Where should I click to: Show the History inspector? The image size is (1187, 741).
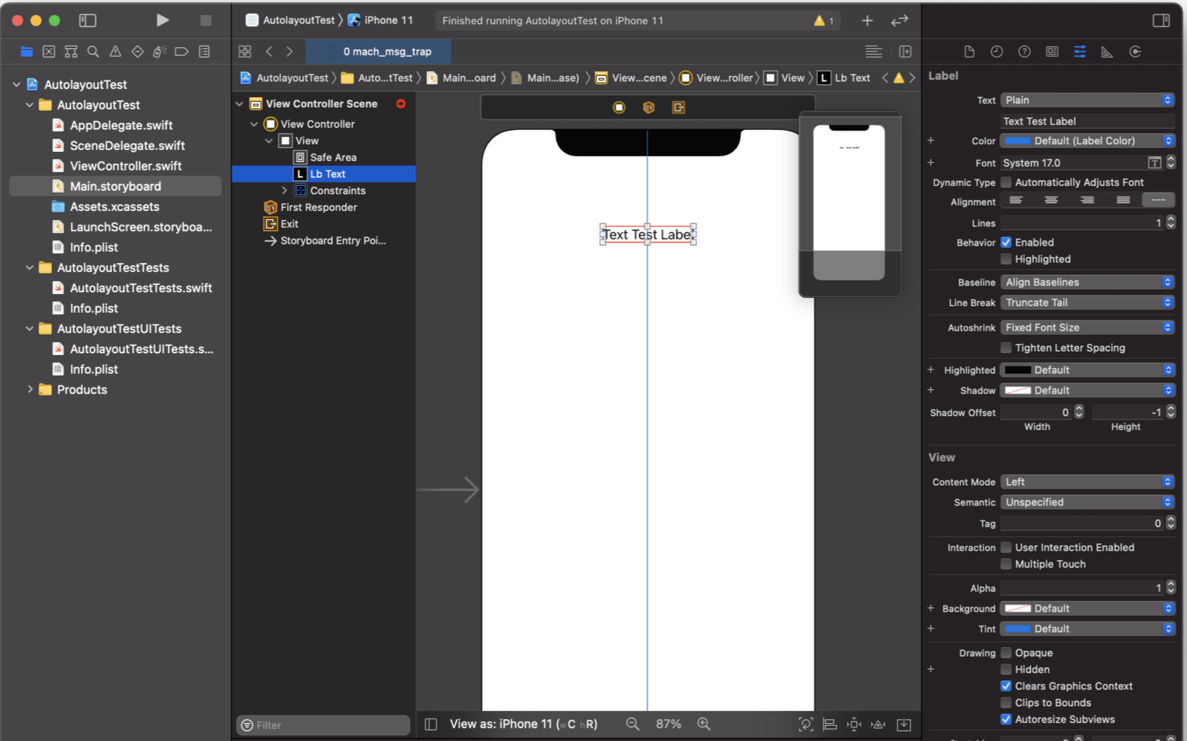[x=997, y=51]
